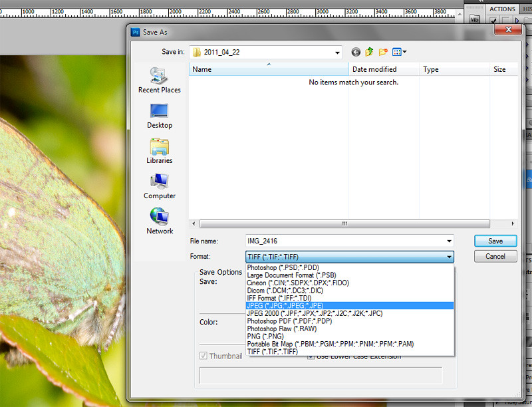Screen dimensions: 532x407
Task: Select Computer in the places bar
Action: pos(159,186)
